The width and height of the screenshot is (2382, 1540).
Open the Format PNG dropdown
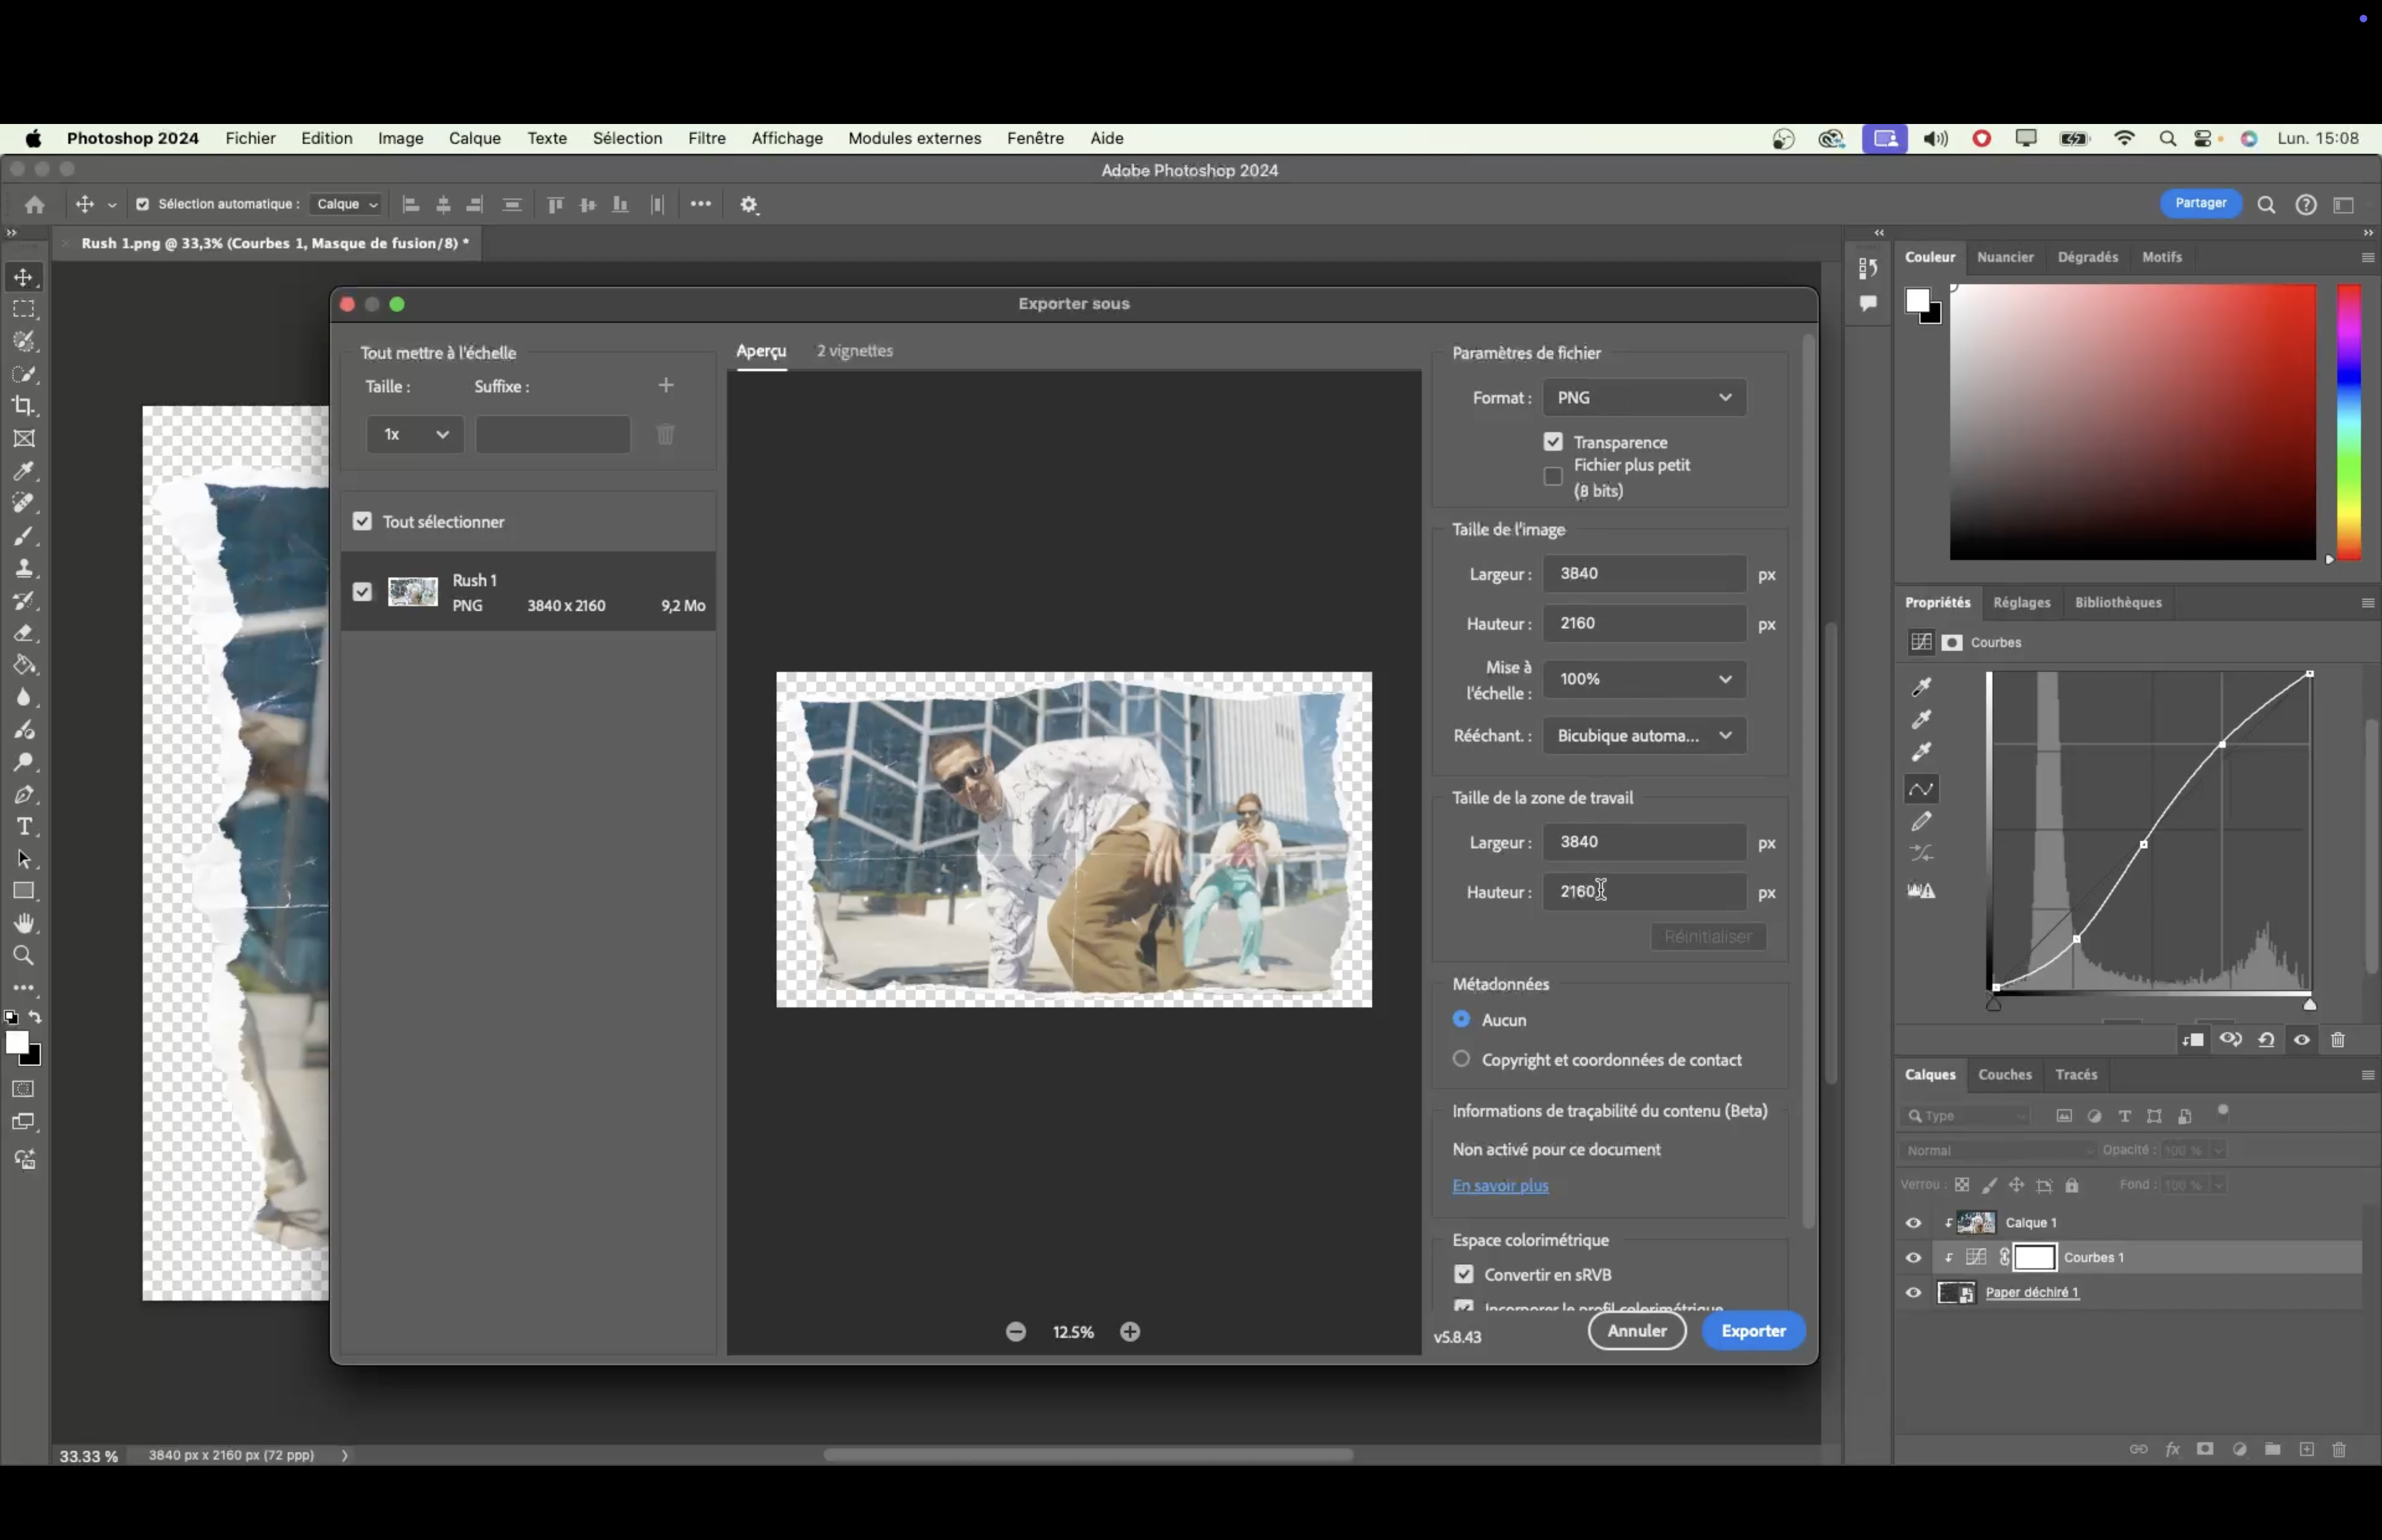click(1645, 398)
